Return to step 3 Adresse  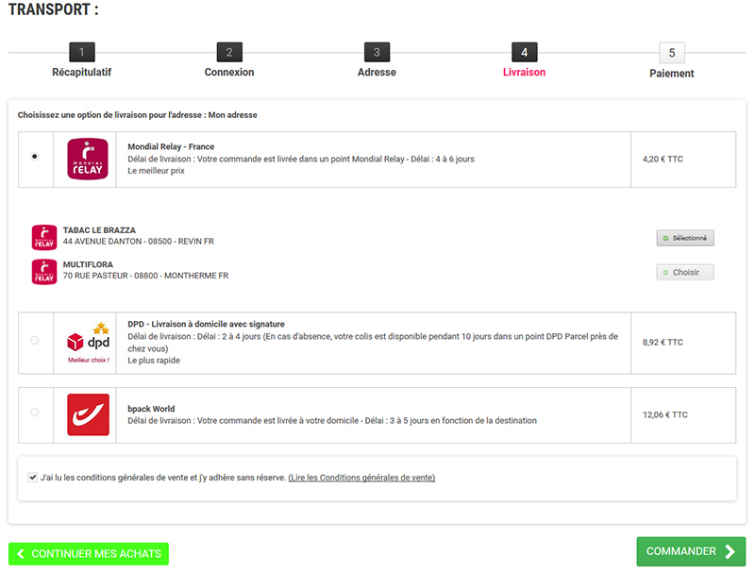click(377, 53)
